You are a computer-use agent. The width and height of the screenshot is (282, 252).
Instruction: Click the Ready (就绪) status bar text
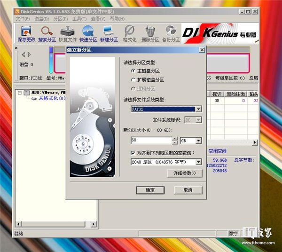18,234
